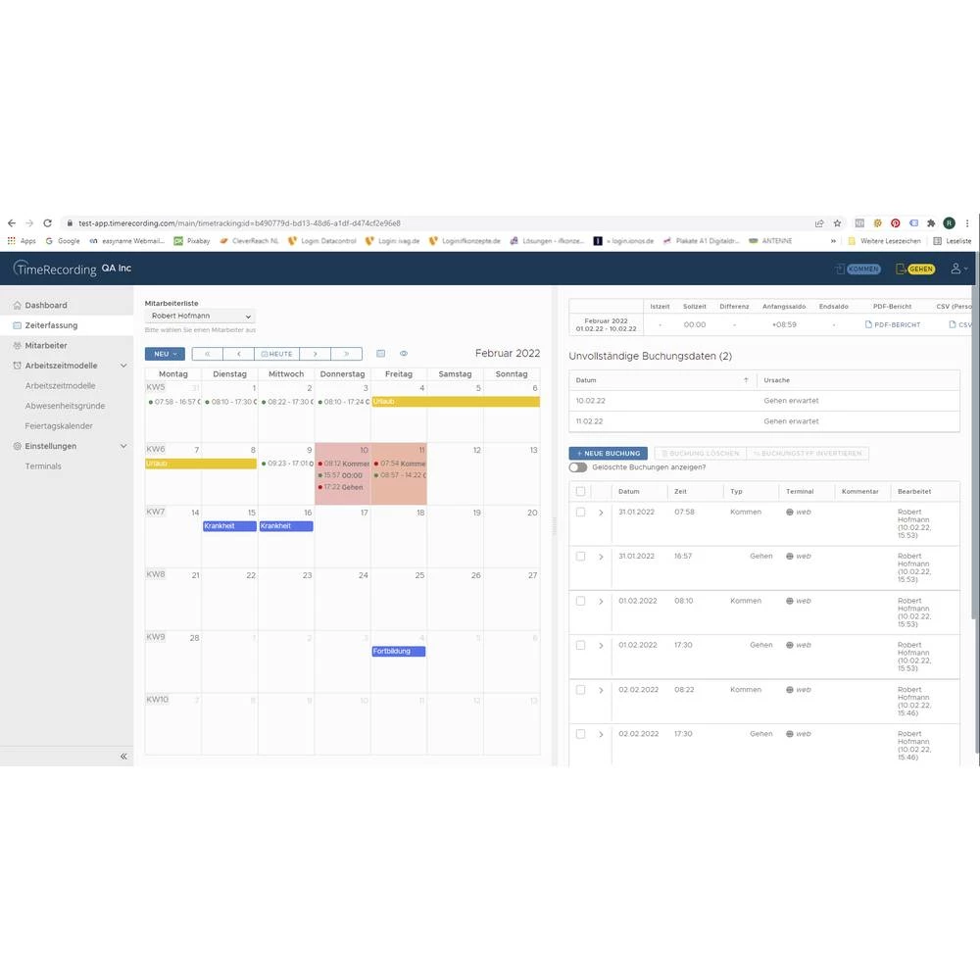Expand the 01.02.2022 08:10 booking row
This screenshot has height=980, width=980.
(x=601, y=601)
